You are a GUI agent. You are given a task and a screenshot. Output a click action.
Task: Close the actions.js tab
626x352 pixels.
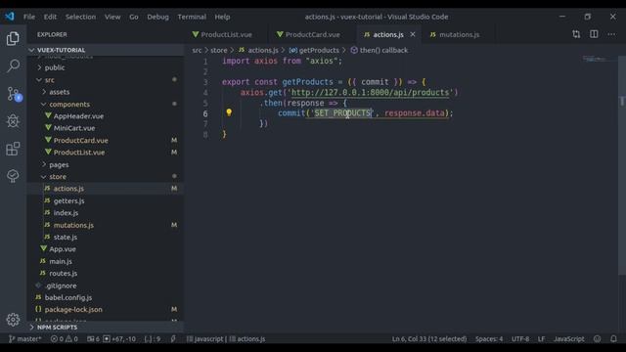click(413, 34)
